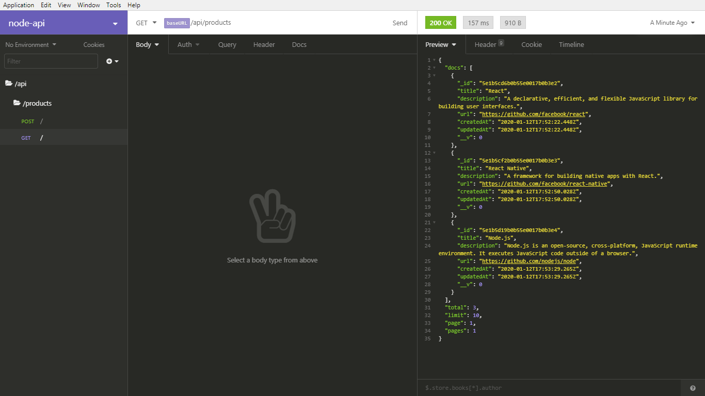Collapse the Node.js object at line 21
This screenshot has width=705, height=396.
pos(434,223)
